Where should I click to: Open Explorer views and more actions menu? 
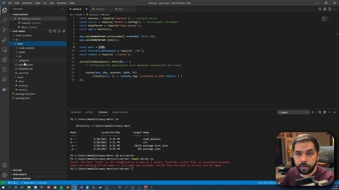63,9
